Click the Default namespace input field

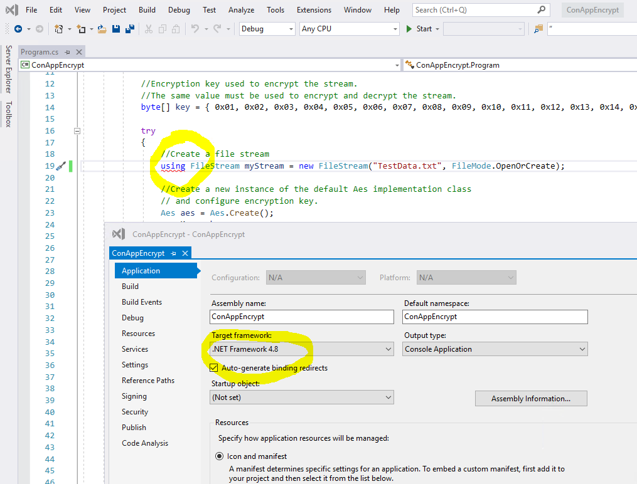click(x=495, y=317)
